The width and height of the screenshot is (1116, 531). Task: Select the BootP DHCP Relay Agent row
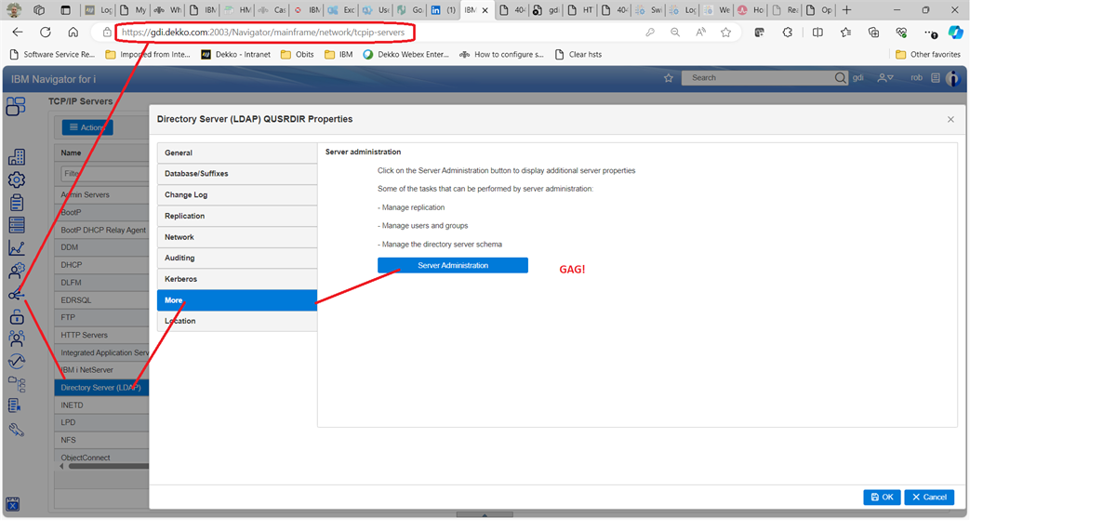(x=101, y=230)
